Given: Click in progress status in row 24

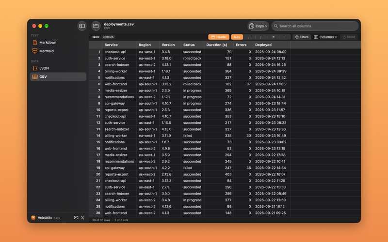Looking at the screenshot, I should [x=193, y=200].
